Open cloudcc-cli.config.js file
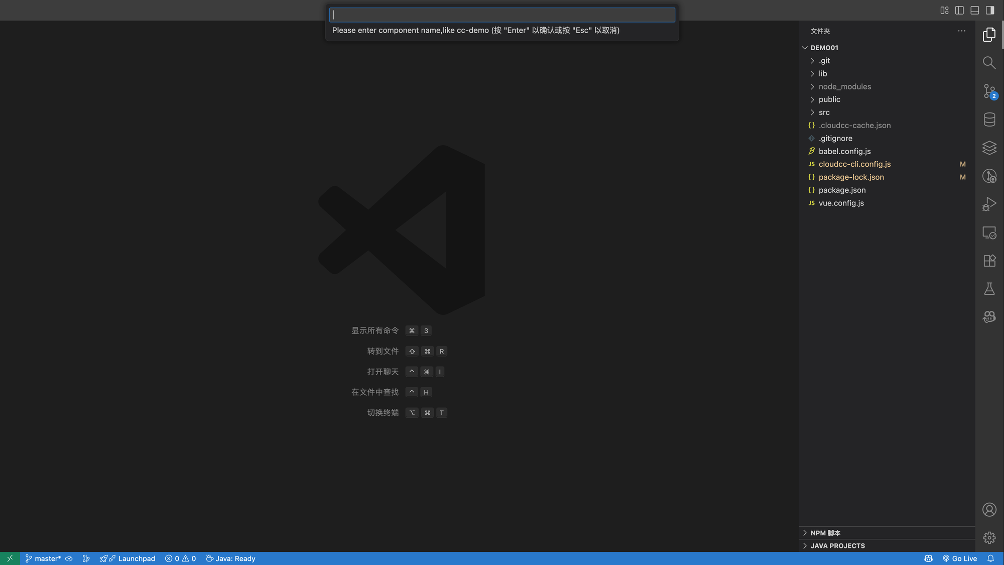 click(854, 164)
